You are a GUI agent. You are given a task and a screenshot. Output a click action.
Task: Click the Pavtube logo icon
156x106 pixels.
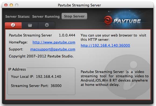click(108, 20)
